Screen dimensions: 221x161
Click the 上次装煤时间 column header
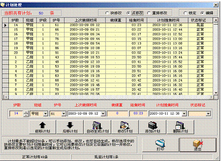tap(85, 20)
